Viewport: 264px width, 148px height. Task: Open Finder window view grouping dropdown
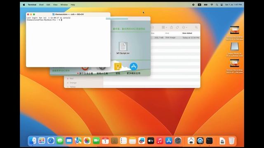click(x=164, y=28)
